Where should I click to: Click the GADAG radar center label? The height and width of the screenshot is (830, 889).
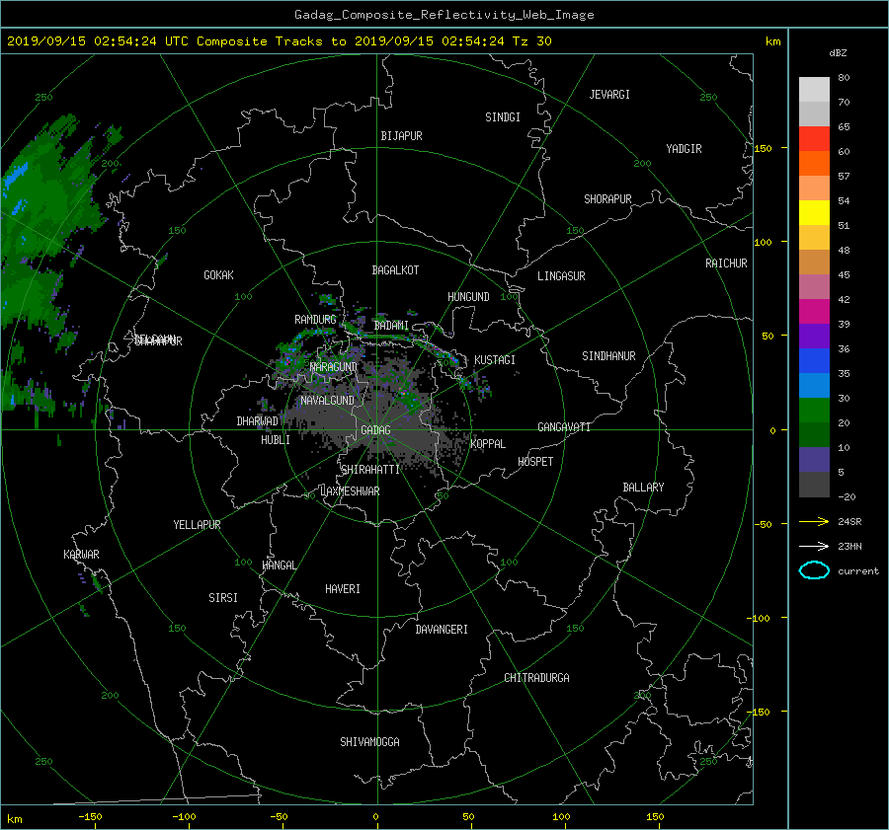coord(375,430)
